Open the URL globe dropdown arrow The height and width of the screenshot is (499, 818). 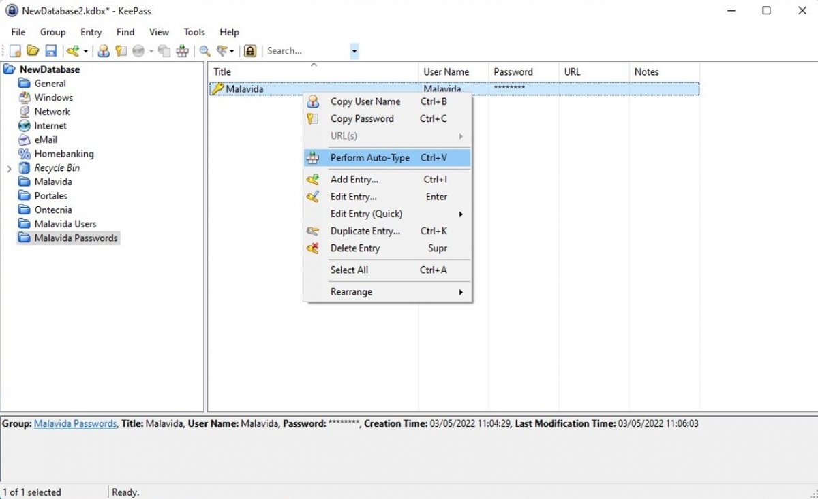151,51
